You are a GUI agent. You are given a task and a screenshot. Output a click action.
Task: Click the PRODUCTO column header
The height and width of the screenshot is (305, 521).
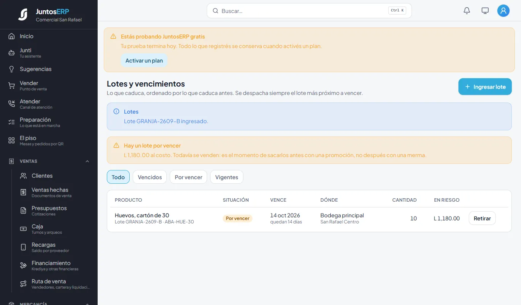click(x=129, y=200)
